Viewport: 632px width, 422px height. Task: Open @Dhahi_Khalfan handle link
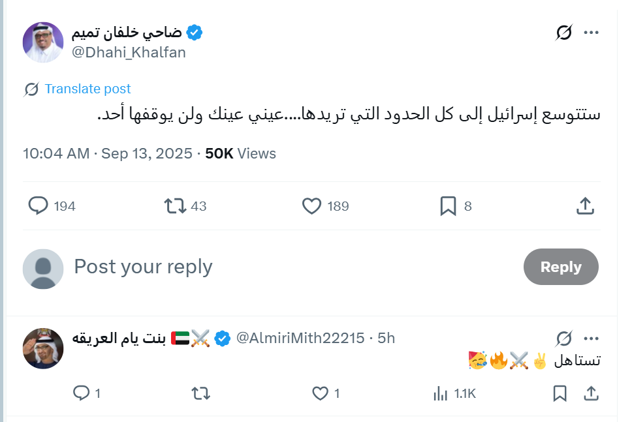coord(129,52)
